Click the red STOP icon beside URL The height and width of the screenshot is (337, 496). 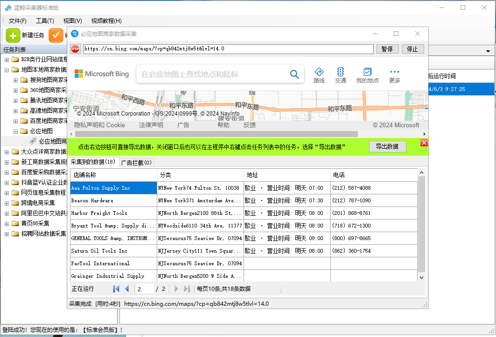(x=75, y=49)
